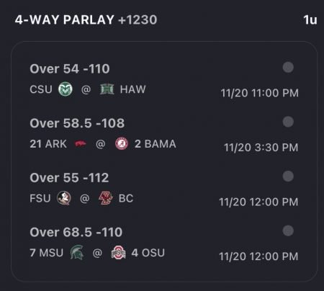Click the 1u unit stake label
The width and height of the screenshot is (324, 291).
click(x=310, y=20)
